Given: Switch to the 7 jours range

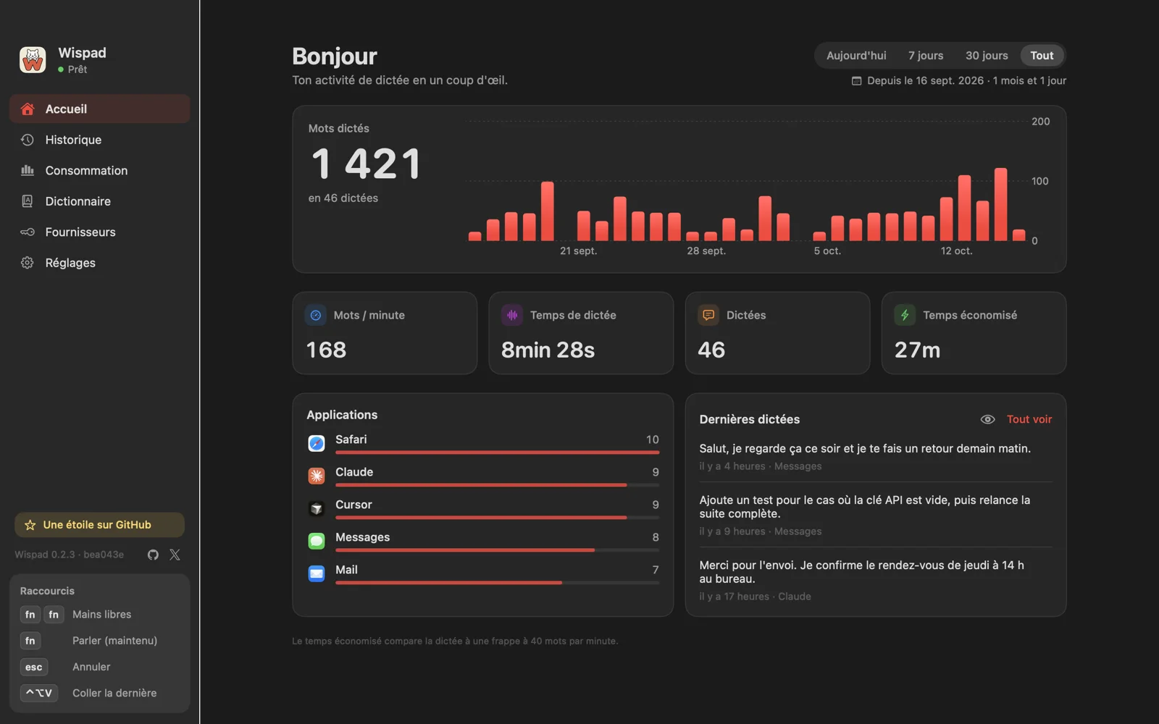Looking at the screenshot, I should 926,56.
